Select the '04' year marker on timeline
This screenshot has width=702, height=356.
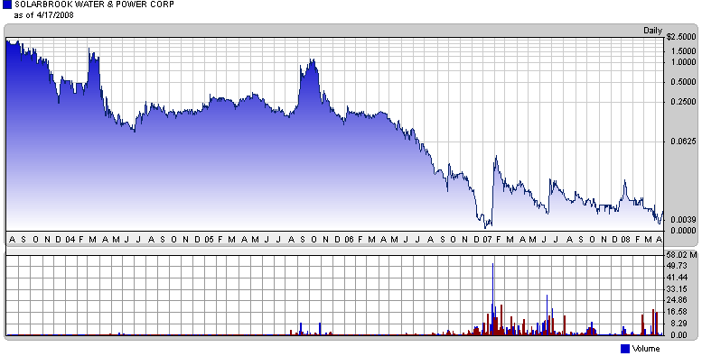pos(70,240)
